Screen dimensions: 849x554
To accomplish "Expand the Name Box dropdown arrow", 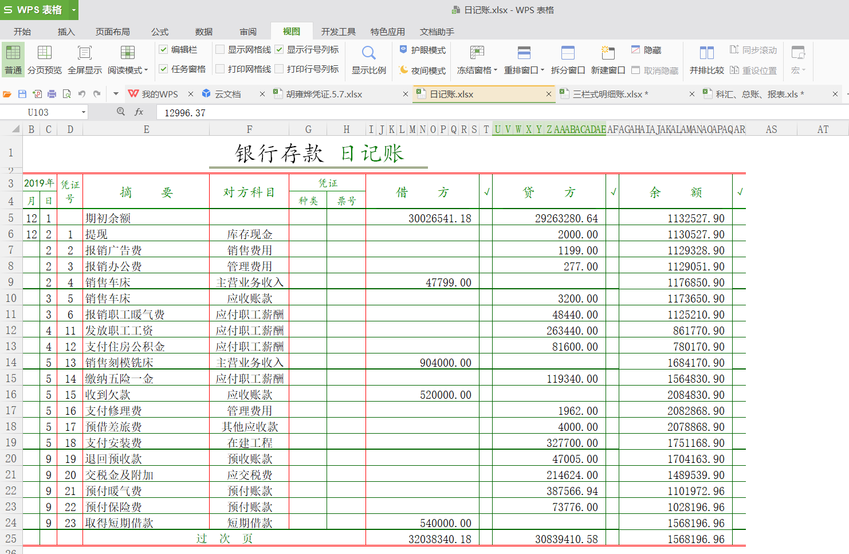I will point(84,112).
